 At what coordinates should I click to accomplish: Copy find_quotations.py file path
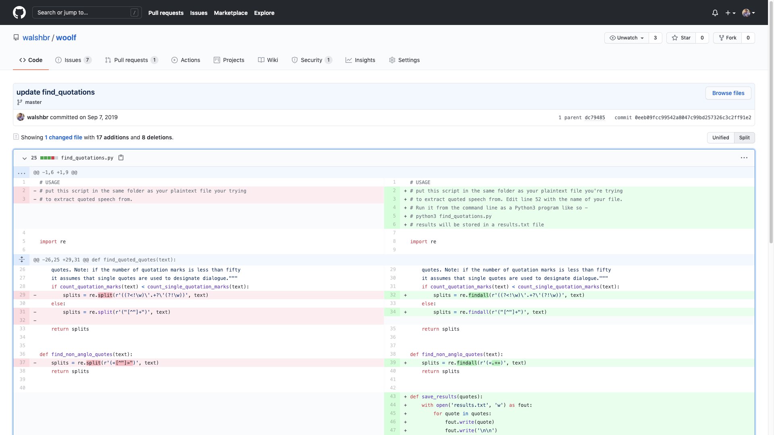pos(121,158)
